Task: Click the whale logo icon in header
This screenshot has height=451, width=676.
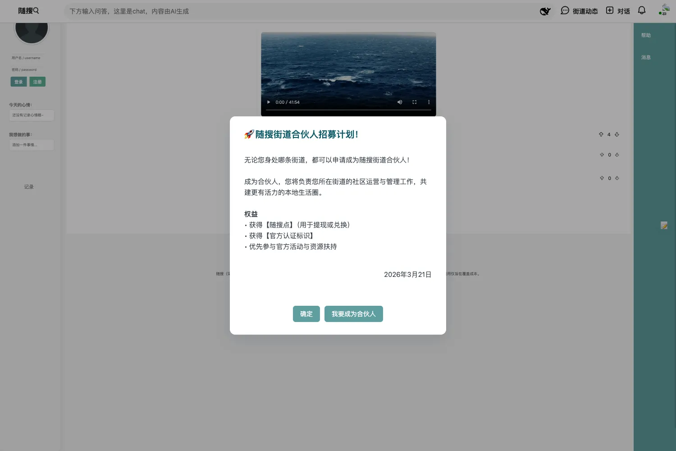Action: (545, 11)
